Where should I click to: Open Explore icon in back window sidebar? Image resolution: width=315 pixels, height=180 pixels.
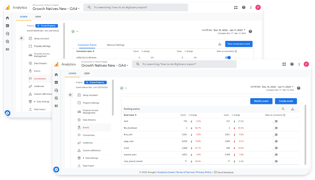7,34
